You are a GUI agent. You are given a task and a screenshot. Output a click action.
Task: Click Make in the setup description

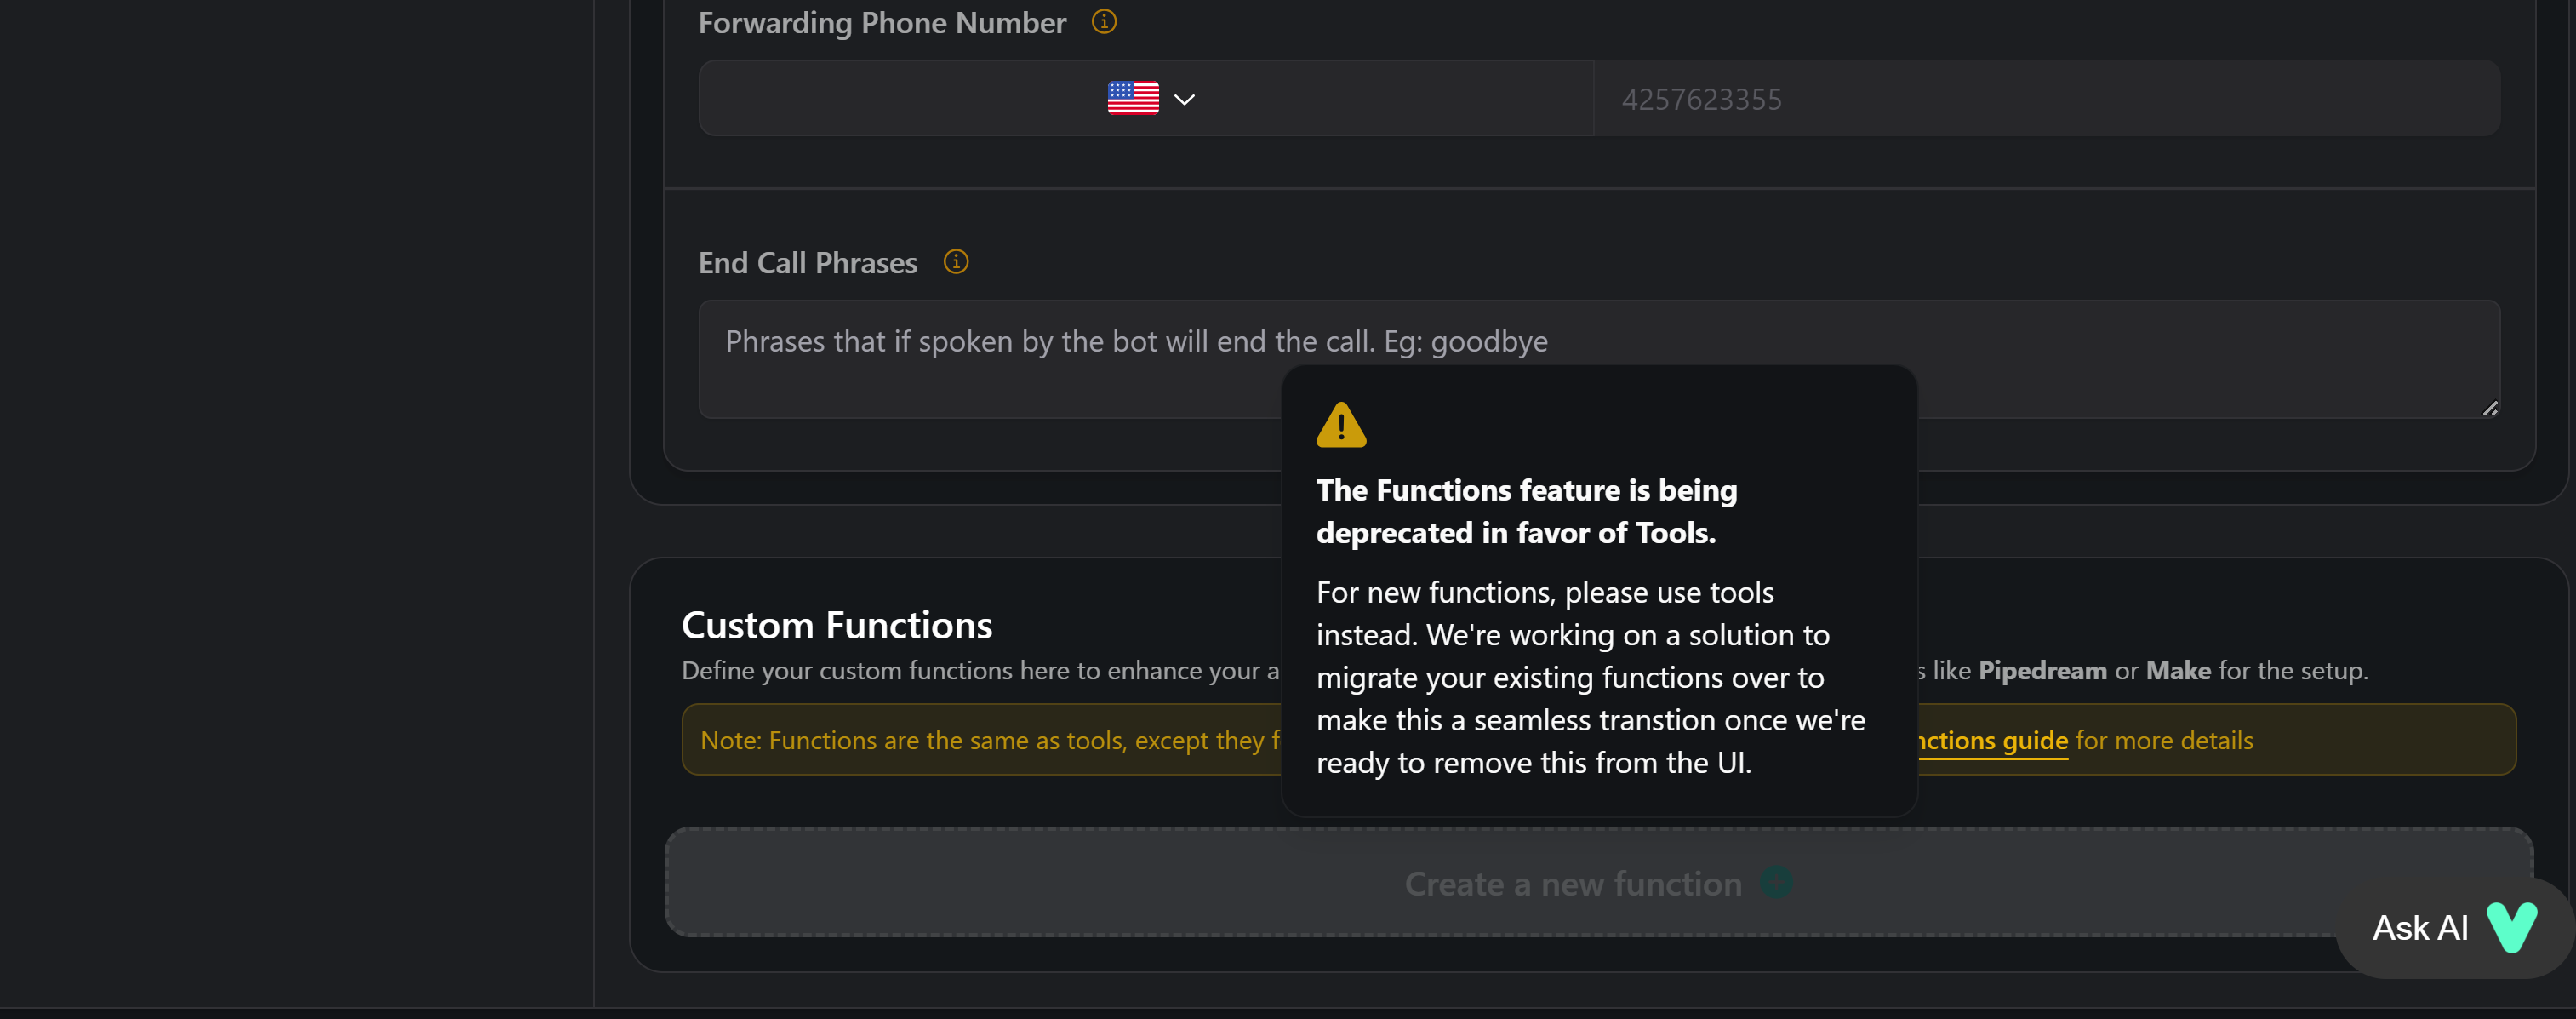point(2177,670)
